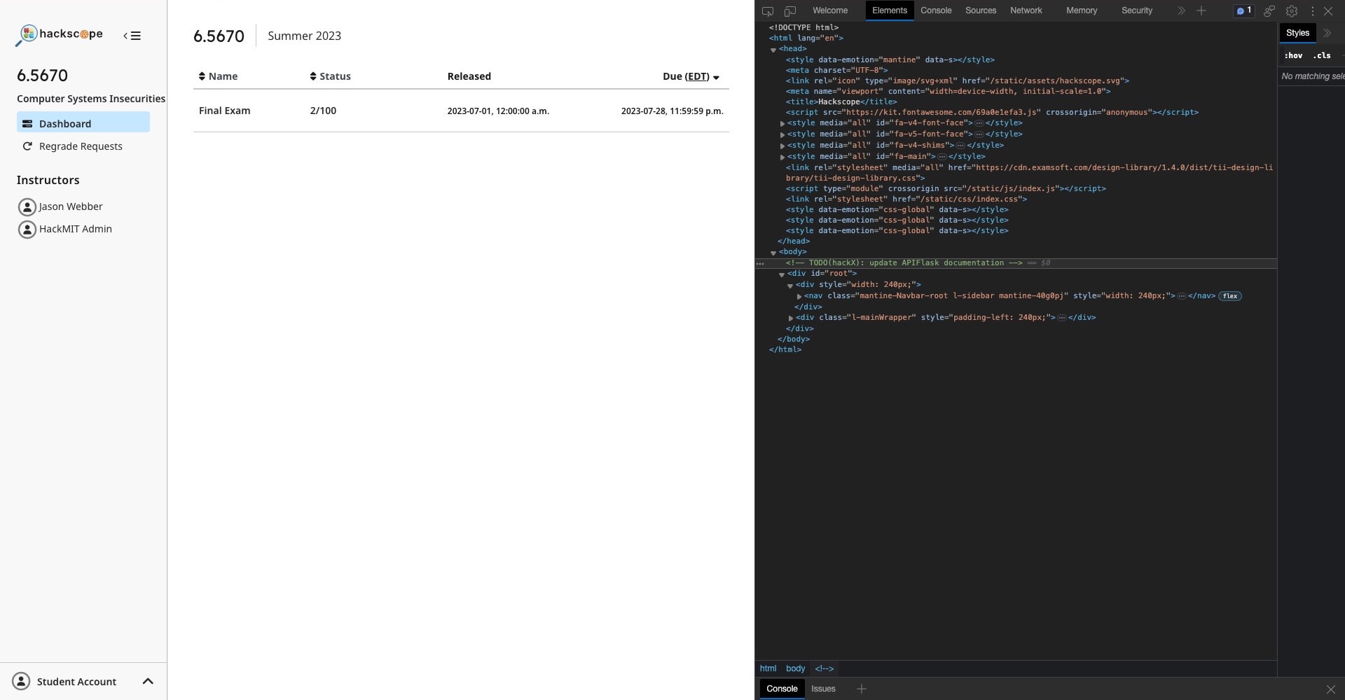Expand the l-mainWrapper div node
This screenshot has height=700, width=1345.
(x=791, y=318)
